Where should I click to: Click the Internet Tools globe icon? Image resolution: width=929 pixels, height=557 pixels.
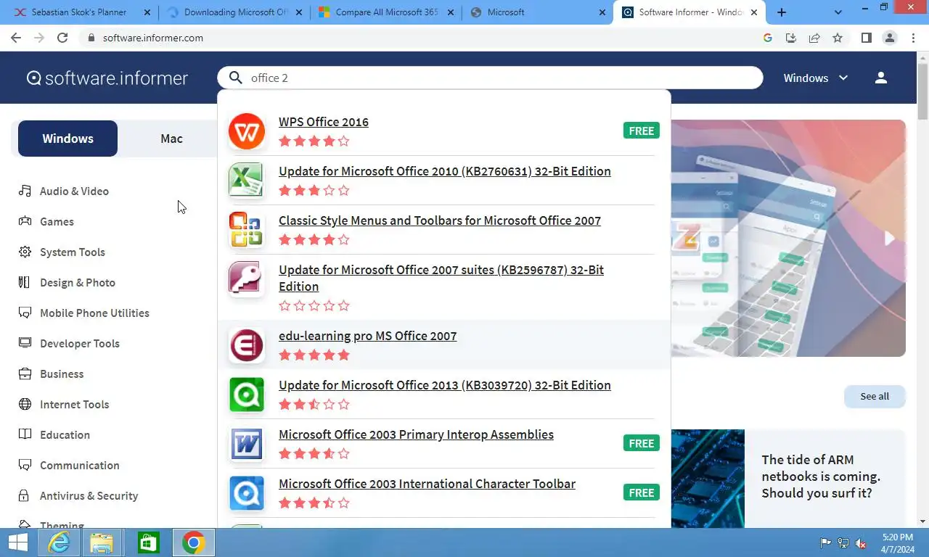click(25, 404)
